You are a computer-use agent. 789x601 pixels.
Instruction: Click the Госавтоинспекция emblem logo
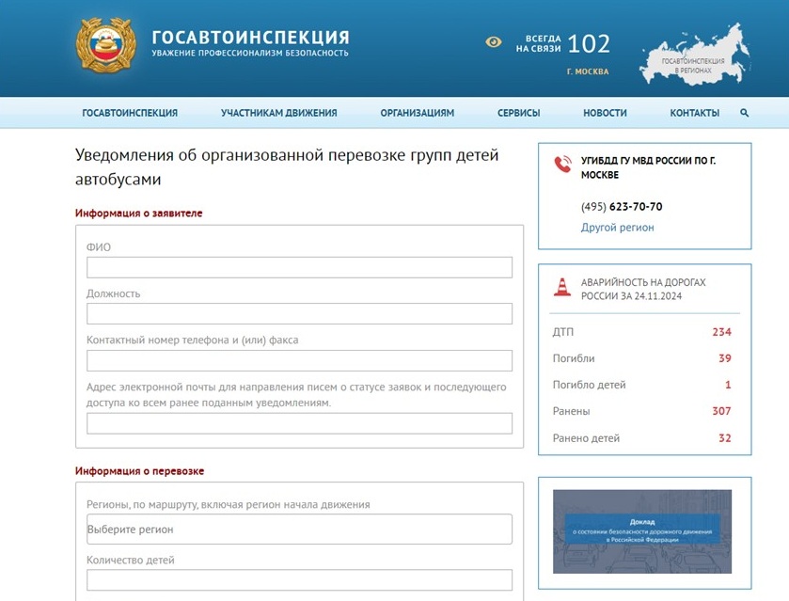(106, 46)
